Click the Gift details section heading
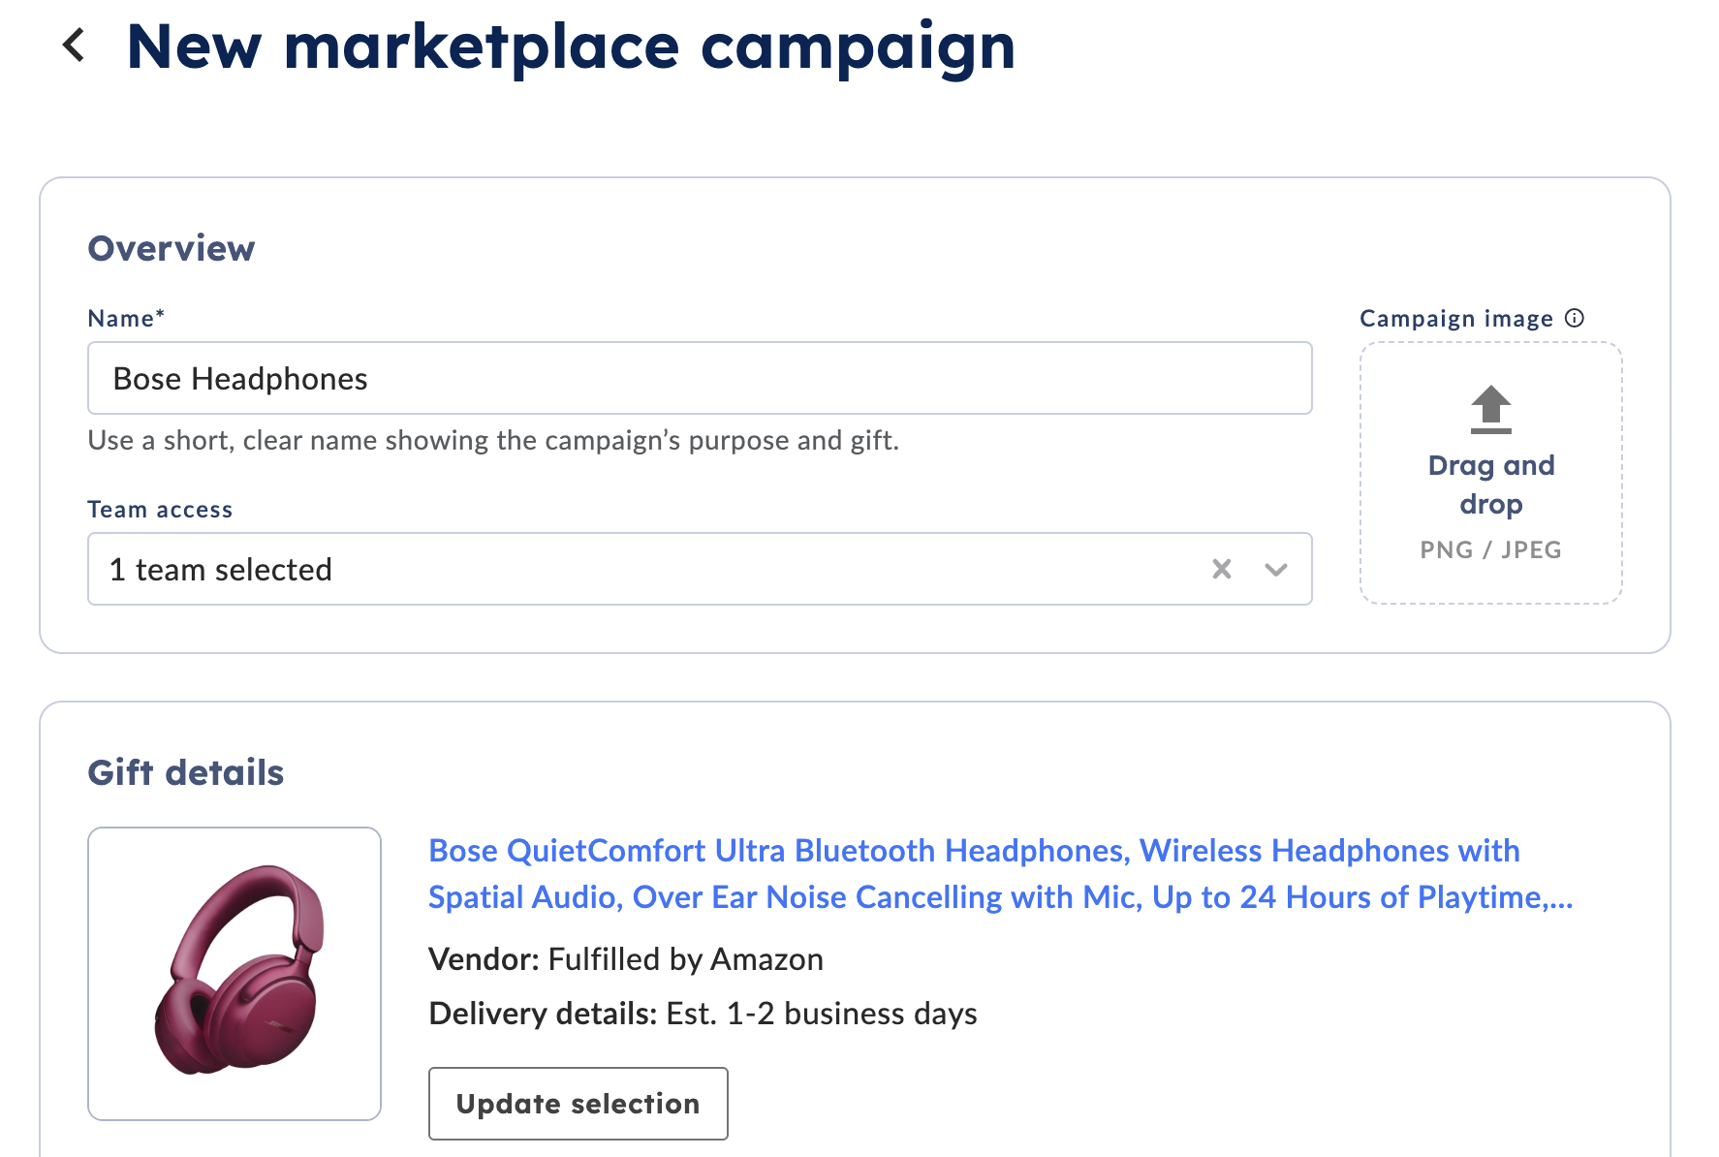This screenshot has height=1157, width=1719. click(186, 772)
